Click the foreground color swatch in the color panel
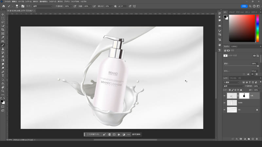This screenshot has width=262, height=147. (x=225, y=17)
